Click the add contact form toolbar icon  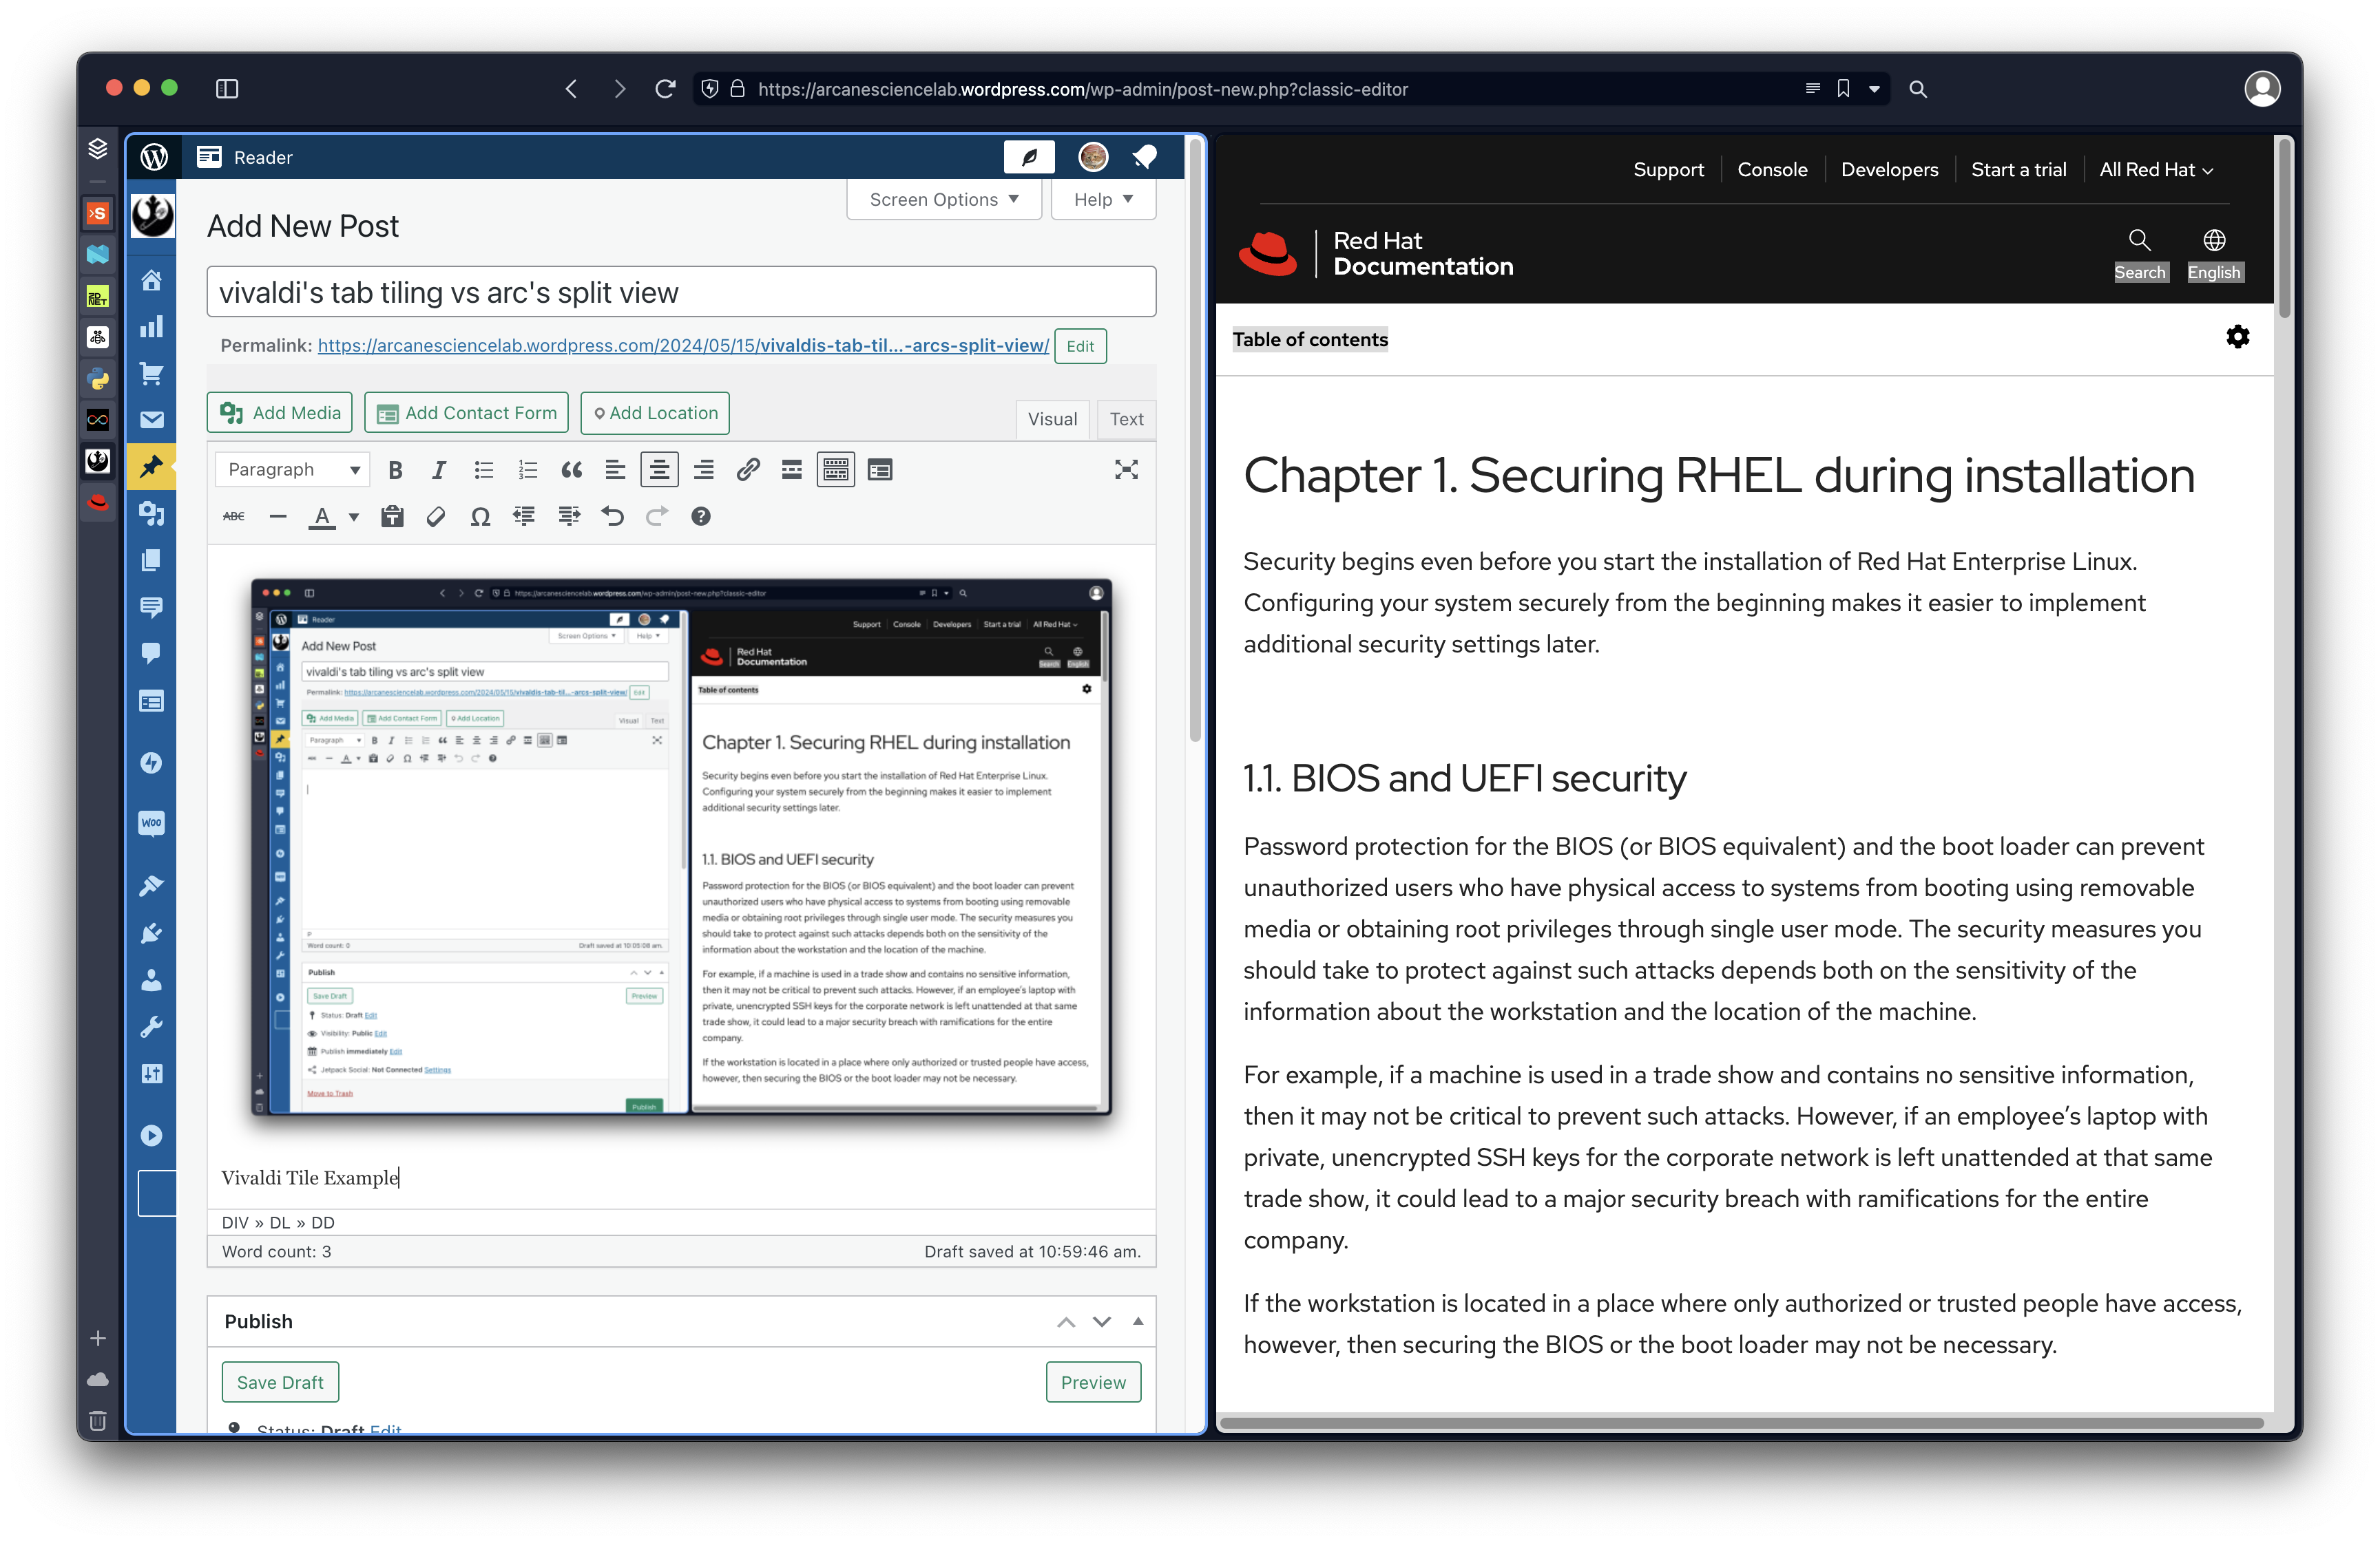point(880,469)
